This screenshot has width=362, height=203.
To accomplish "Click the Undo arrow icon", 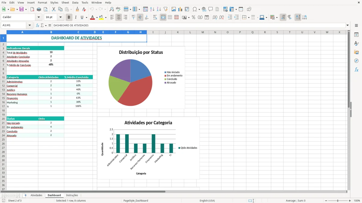I will [x=92, y=9].
